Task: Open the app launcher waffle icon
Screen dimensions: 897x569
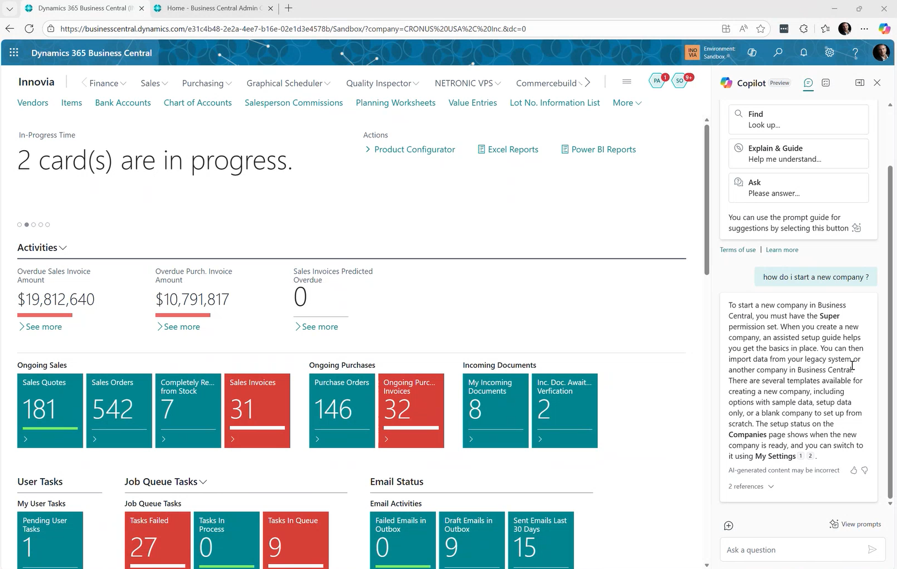Action: coord(14,53)
